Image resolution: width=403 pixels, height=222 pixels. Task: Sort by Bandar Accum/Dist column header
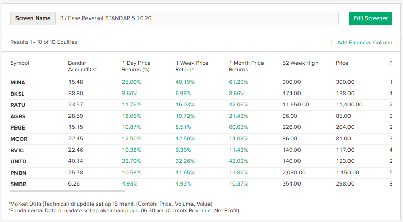coord(82,66)
